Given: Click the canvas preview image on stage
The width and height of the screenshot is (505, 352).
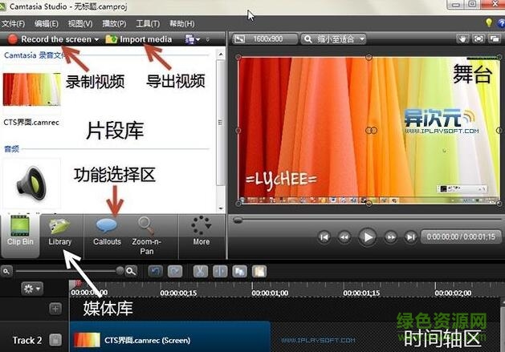Looking at the screenshot, I should (369, 131).
